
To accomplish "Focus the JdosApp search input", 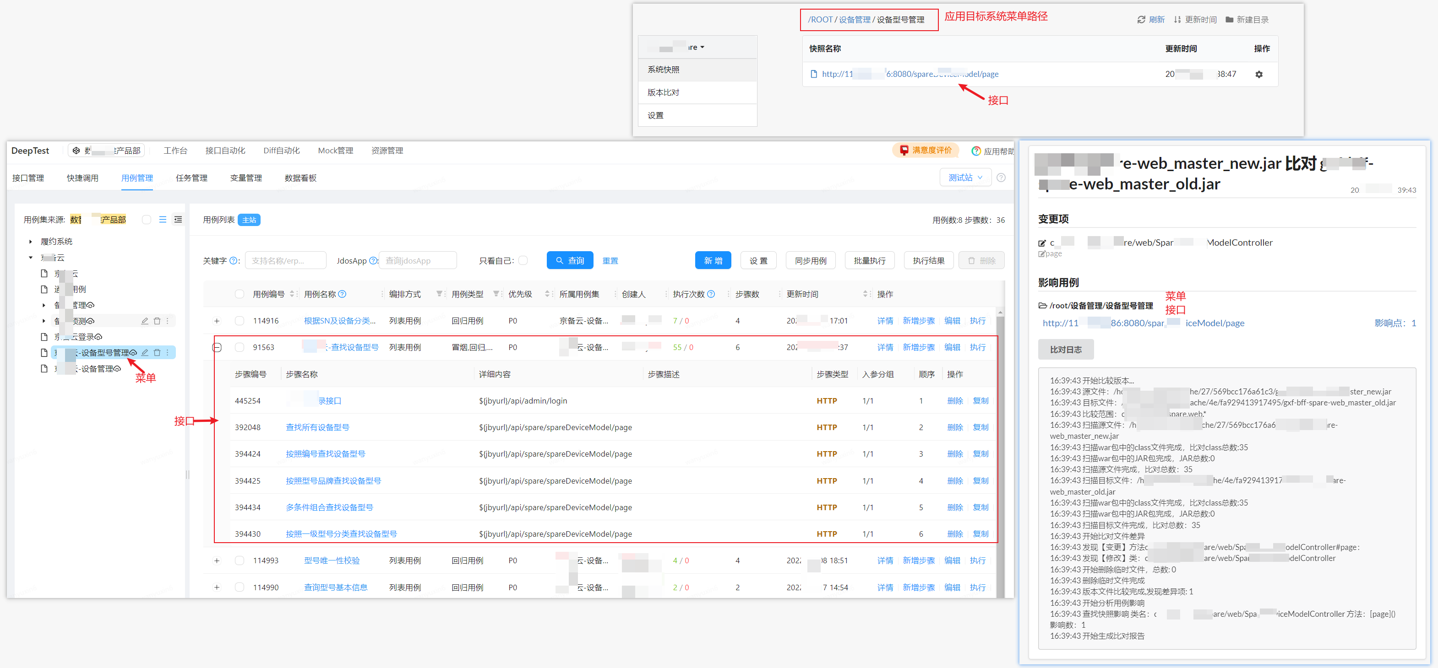I will pyautogui.click(x=418, y=260).
